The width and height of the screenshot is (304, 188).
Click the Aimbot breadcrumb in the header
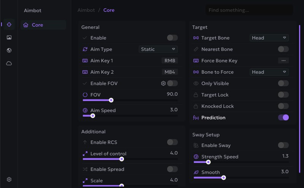point(86,10)
